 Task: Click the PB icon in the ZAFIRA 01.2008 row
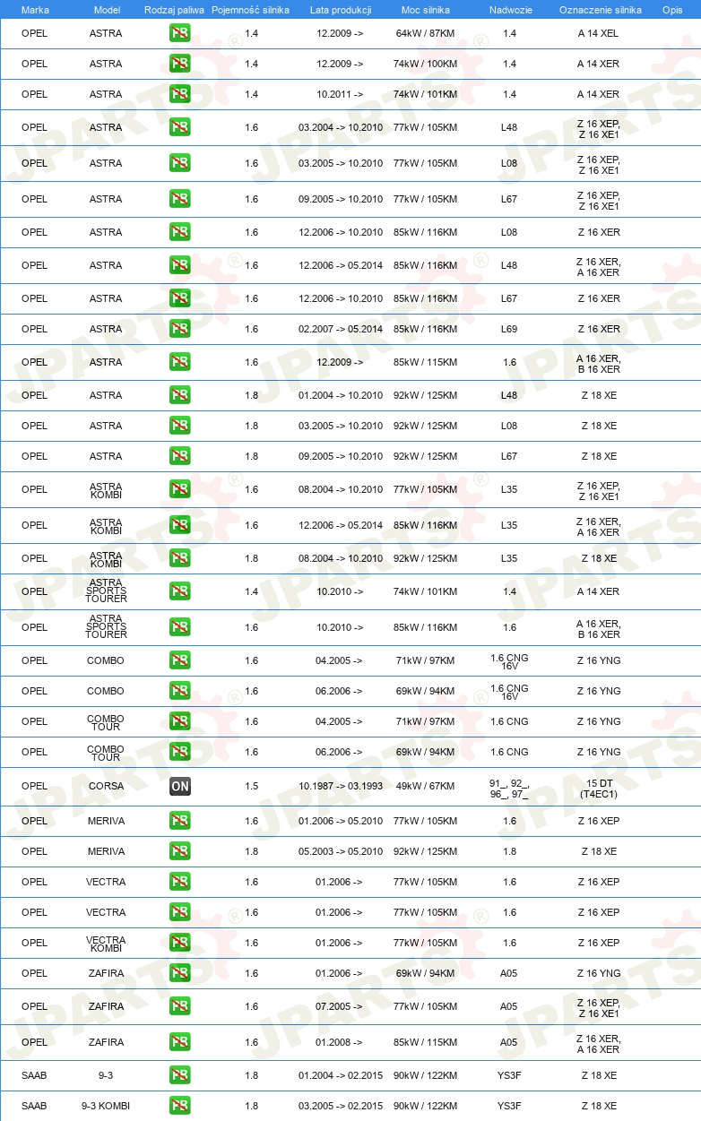[x=180, y=1042]
